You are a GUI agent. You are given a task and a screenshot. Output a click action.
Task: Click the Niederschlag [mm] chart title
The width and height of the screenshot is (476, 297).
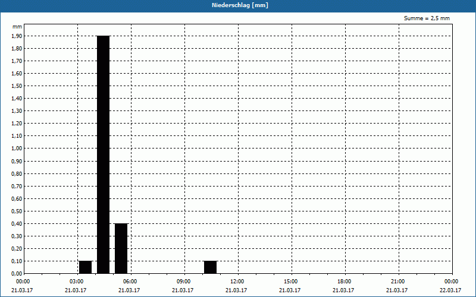click(240, 5)
